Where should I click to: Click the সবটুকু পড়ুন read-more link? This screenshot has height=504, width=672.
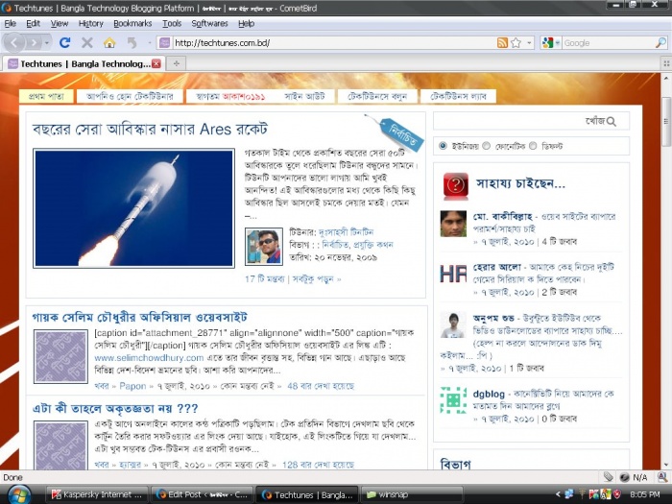point(316,279)
